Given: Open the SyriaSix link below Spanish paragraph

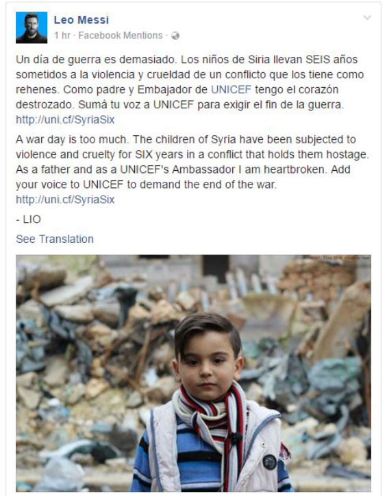Looking at the screenshot, I should 65,119.
